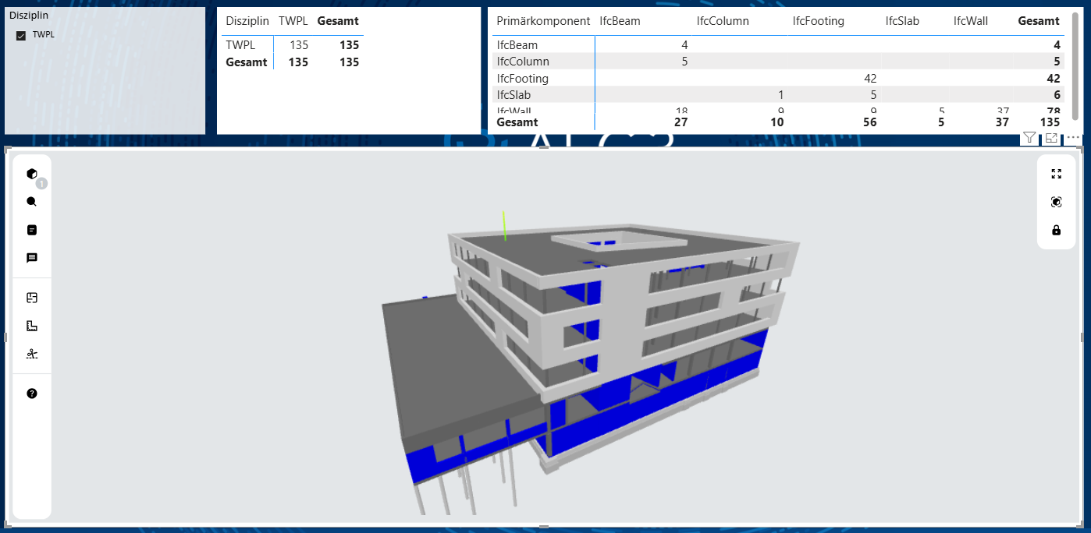The image size is (1091, 533).
Task: Click the TWPL column header in first matrix
Action: pos(293,21)
